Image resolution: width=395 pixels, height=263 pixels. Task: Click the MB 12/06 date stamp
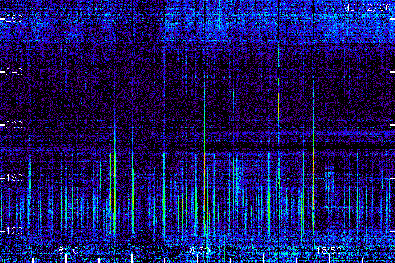(x=367, y=7)
